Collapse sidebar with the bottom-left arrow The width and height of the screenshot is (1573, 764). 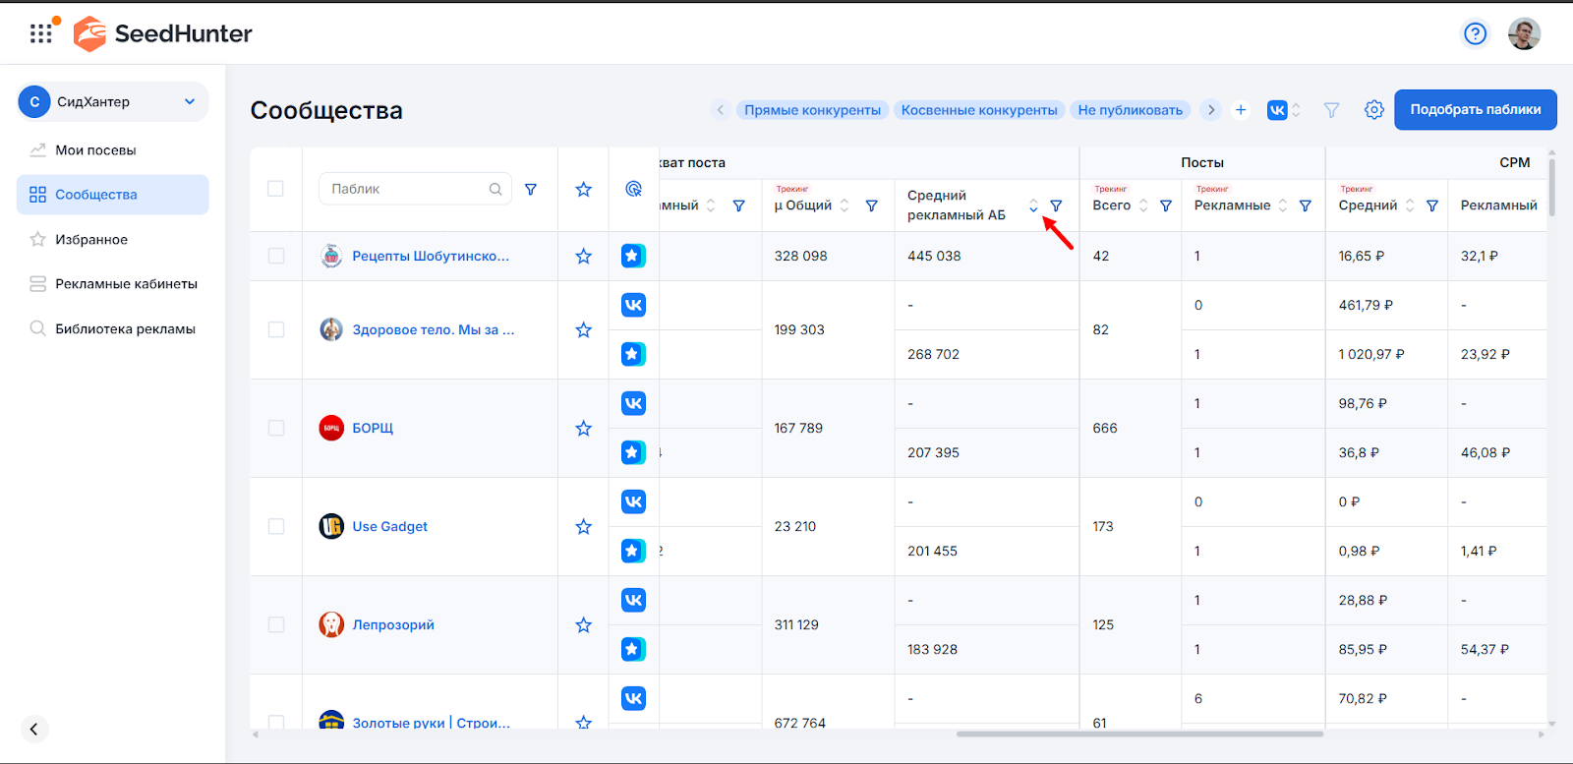[34, 729]
